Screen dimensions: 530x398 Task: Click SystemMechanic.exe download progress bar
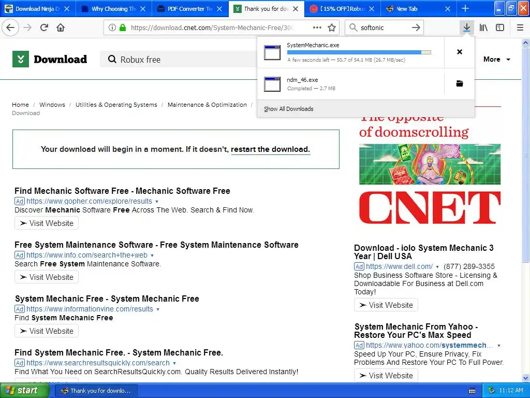click(359, 52)
